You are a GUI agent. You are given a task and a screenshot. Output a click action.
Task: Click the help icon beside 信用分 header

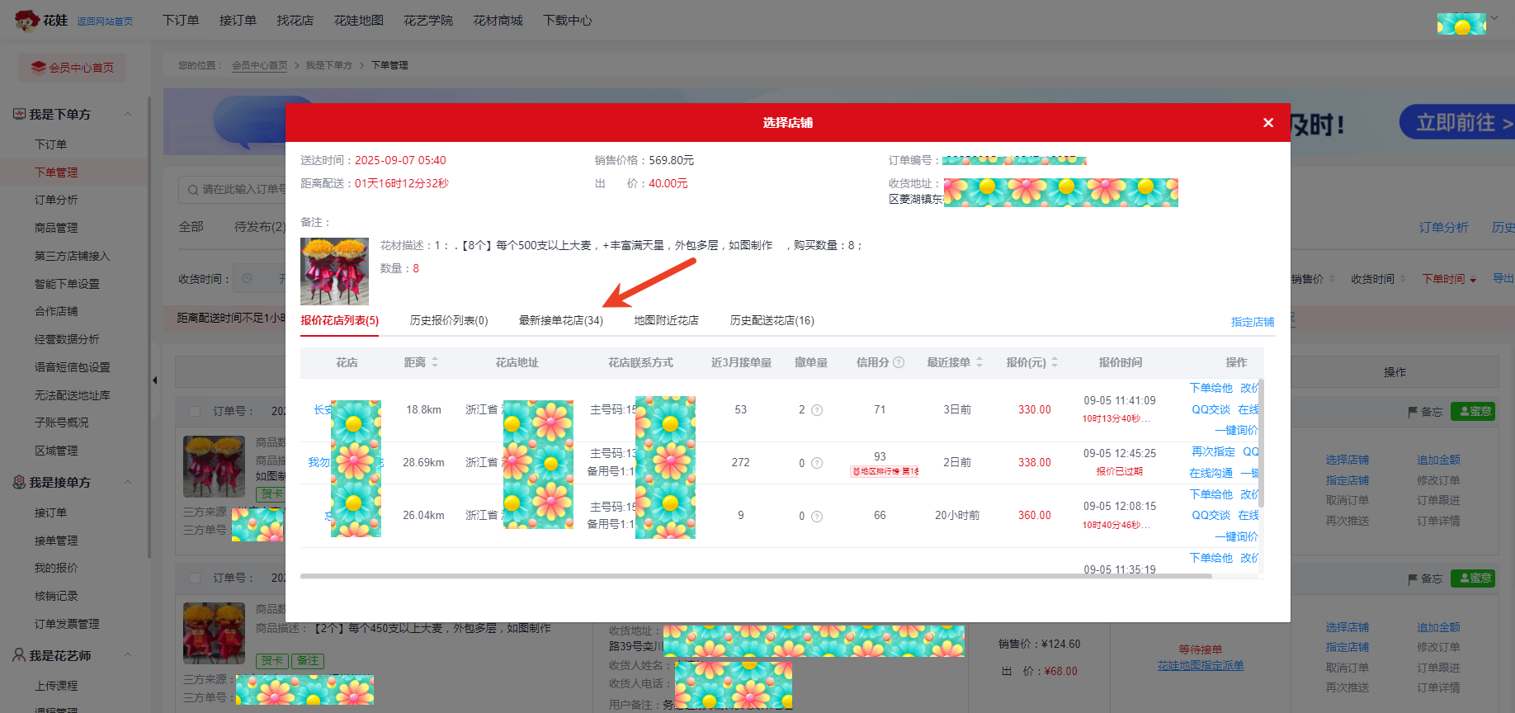pos(899,362)
